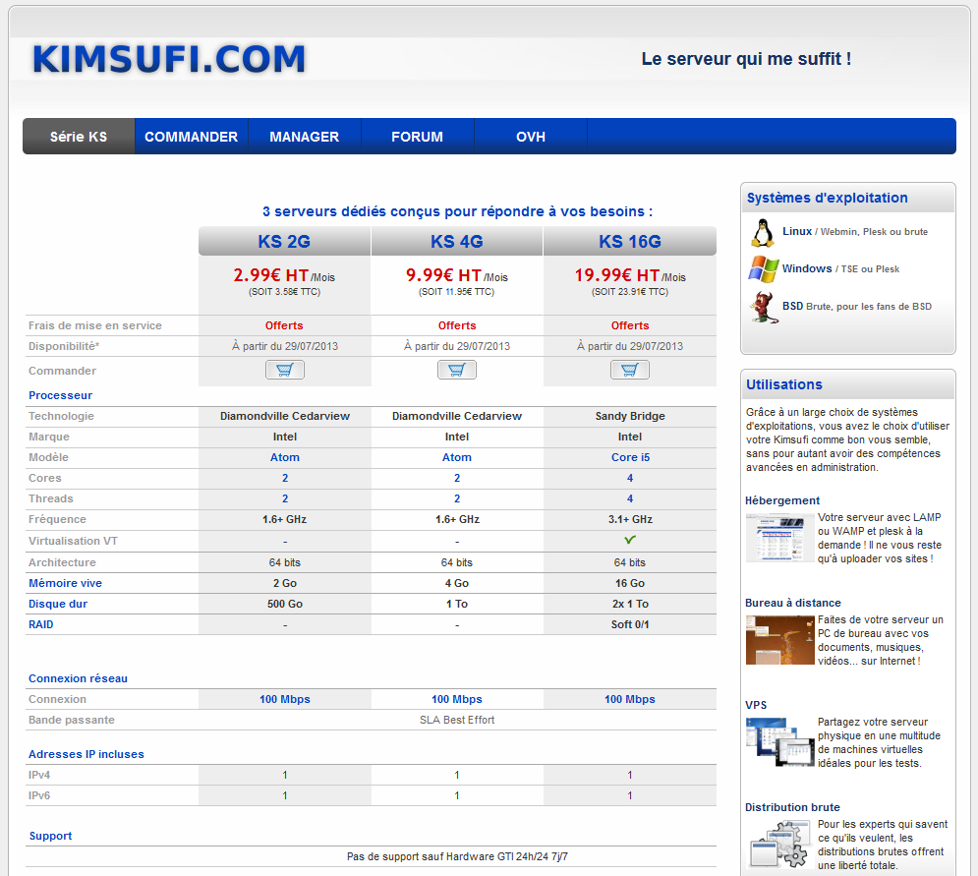Click the Le serveur qui me suffit slogan
The image size is (978, 876).
(x=746, y=59)
